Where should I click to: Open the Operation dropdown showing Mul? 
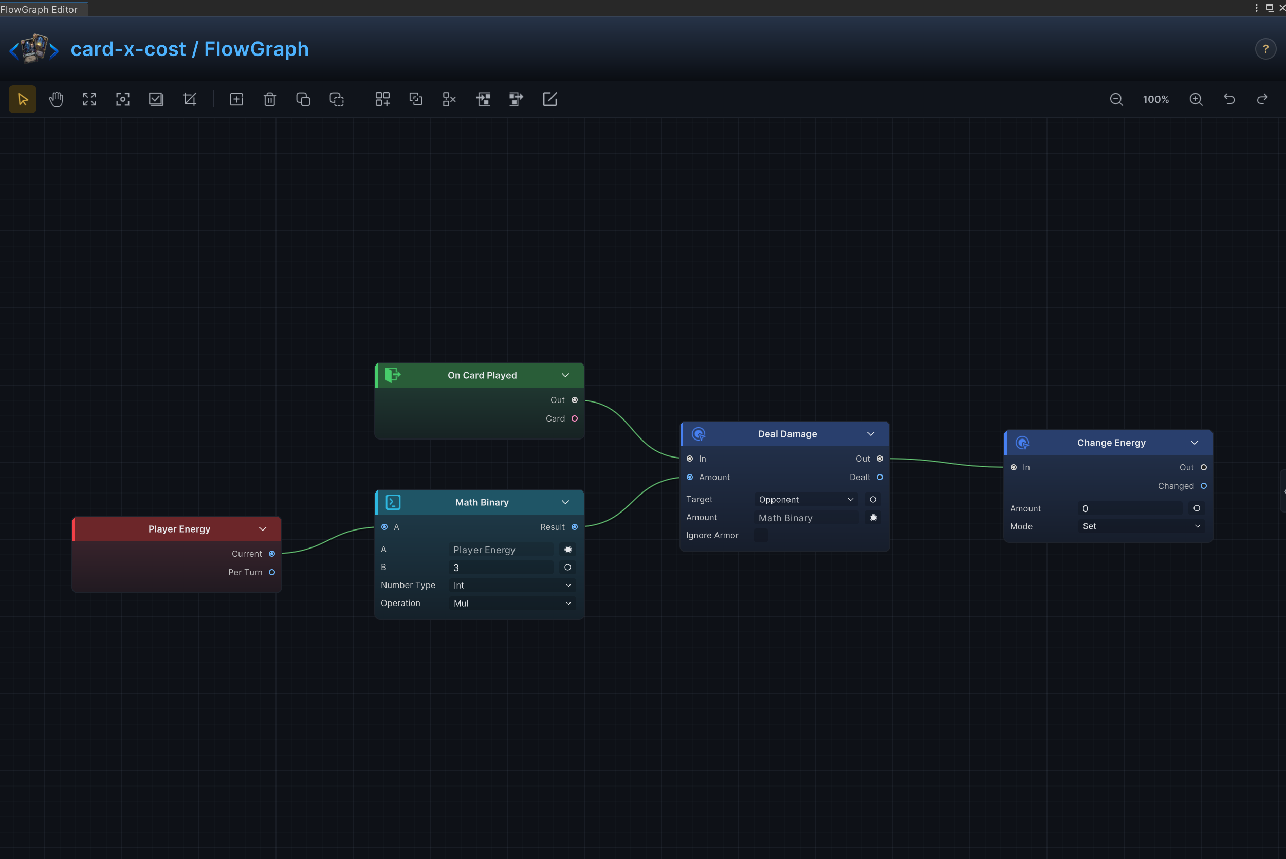(x=512, y=603)
